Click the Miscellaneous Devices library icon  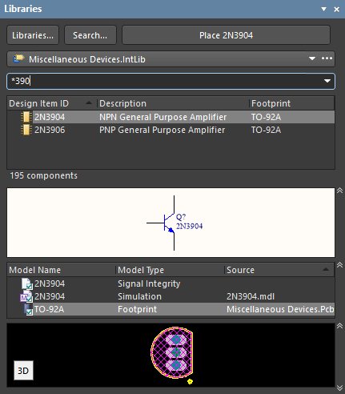18,58
